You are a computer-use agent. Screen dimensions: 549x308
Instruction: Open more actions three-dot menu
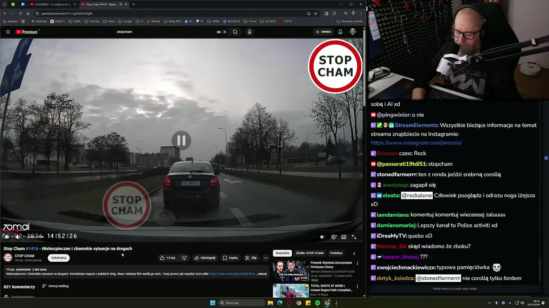pyautogui.click(x=265, y=258)
